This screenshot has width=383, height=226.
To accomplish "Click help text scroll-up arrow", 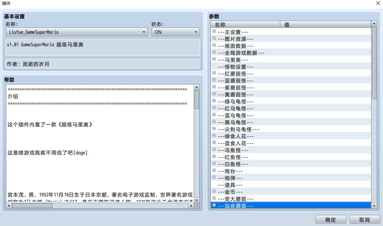I will coord(197,87).
